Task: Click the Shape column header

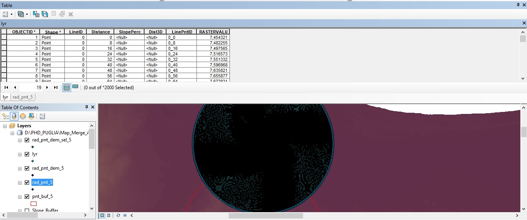Action: (53, 31)
